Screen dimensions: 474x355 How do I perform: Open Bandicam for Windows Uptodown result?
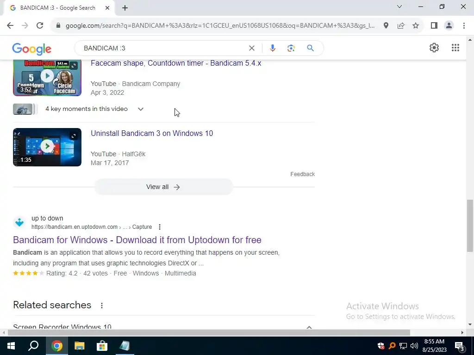coord(137,240)
